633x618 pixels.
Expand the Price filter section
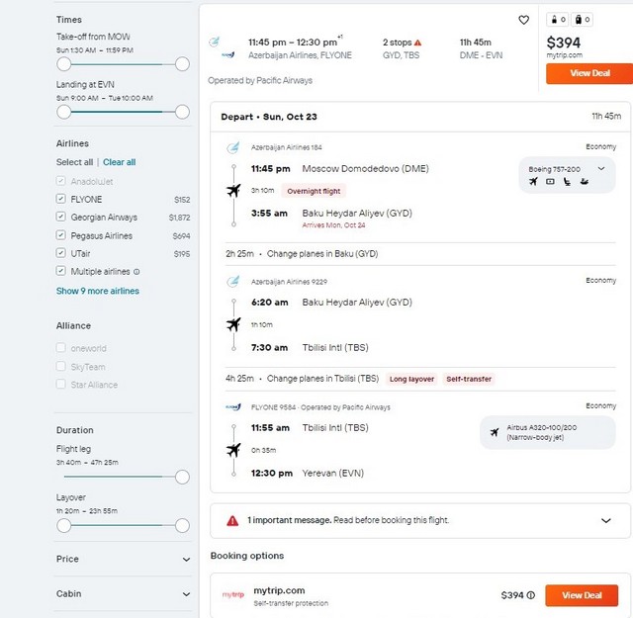click(x=123, y=559)
